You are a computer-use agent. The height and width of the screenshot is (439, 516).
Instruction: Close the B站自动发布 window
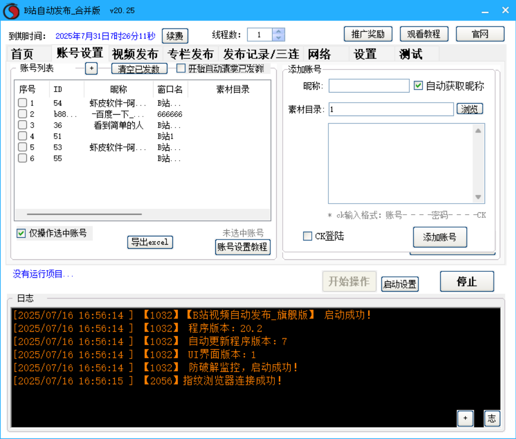coord(505,11)
